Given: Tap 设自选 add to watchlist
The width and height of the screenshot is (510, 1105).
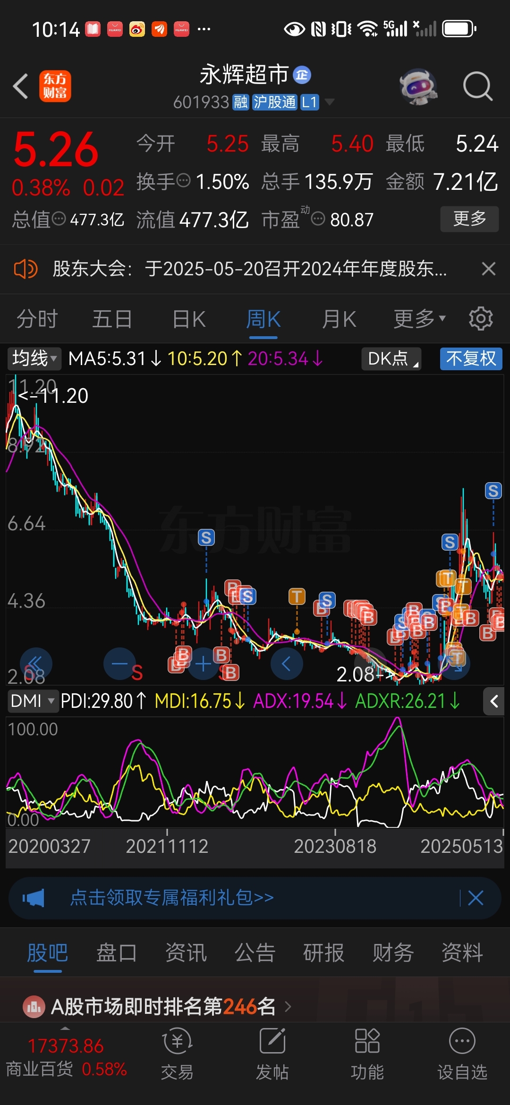Looking at the screenshot, I should [462, 1054].
